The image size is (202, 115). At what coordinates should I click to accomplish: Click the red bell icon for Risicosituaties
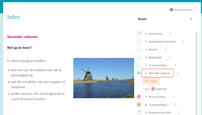(x=139, y=97)
